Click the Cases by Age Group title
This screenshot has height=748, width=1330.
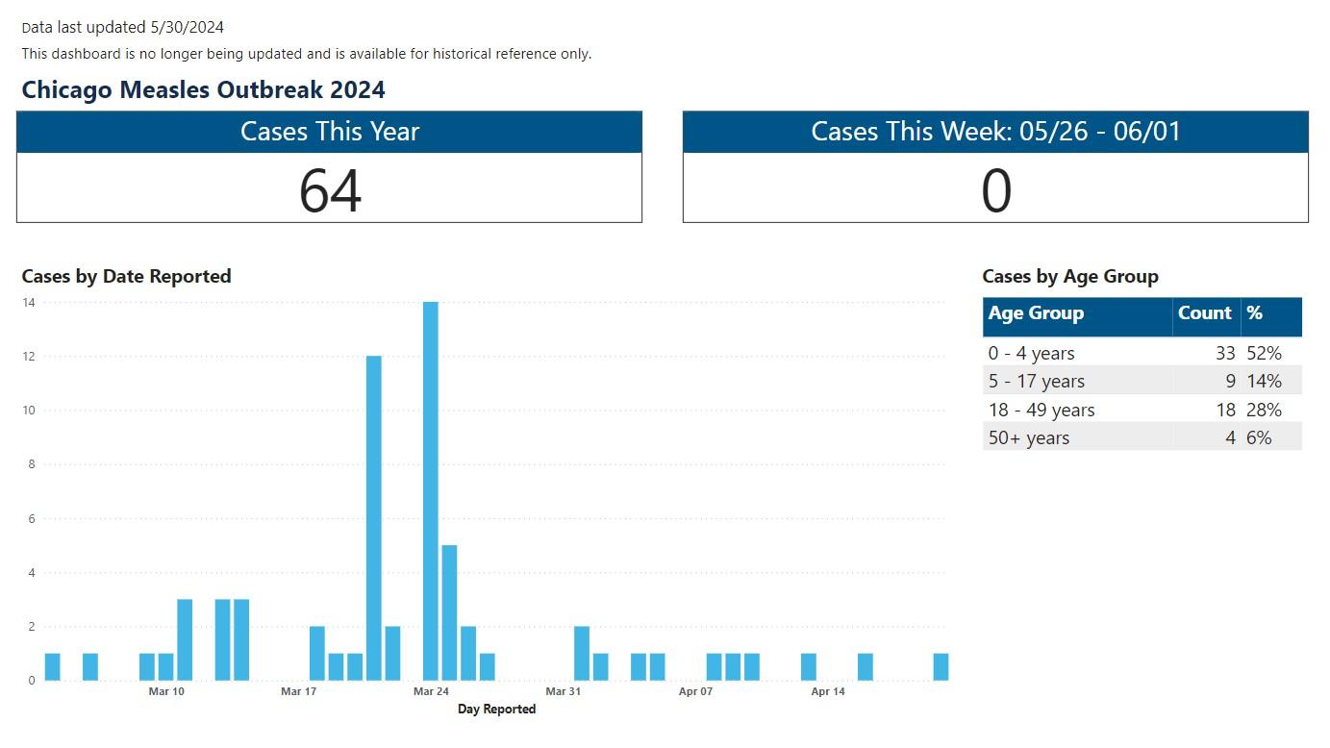pos(1070,277)
